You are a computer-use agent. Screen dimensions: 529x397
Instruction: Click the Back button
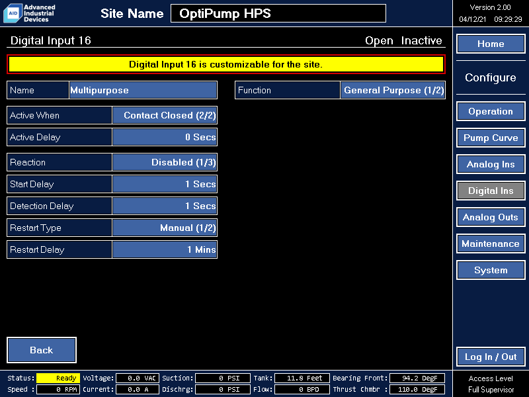click(x=42, y=350)
